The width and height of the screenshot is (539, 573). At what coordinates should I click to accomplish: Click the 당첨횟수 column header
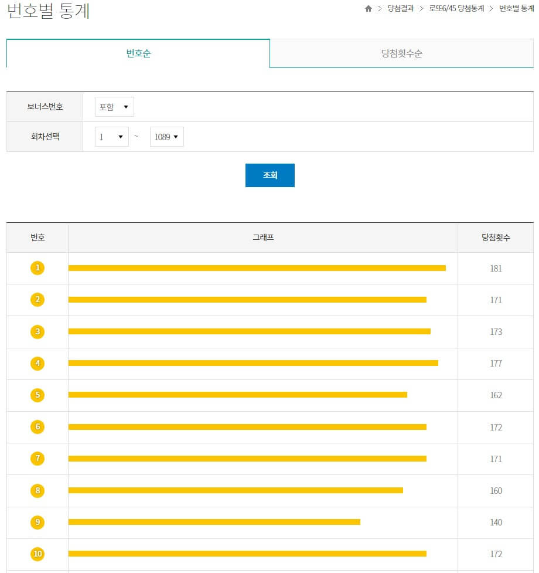[496, 238]
